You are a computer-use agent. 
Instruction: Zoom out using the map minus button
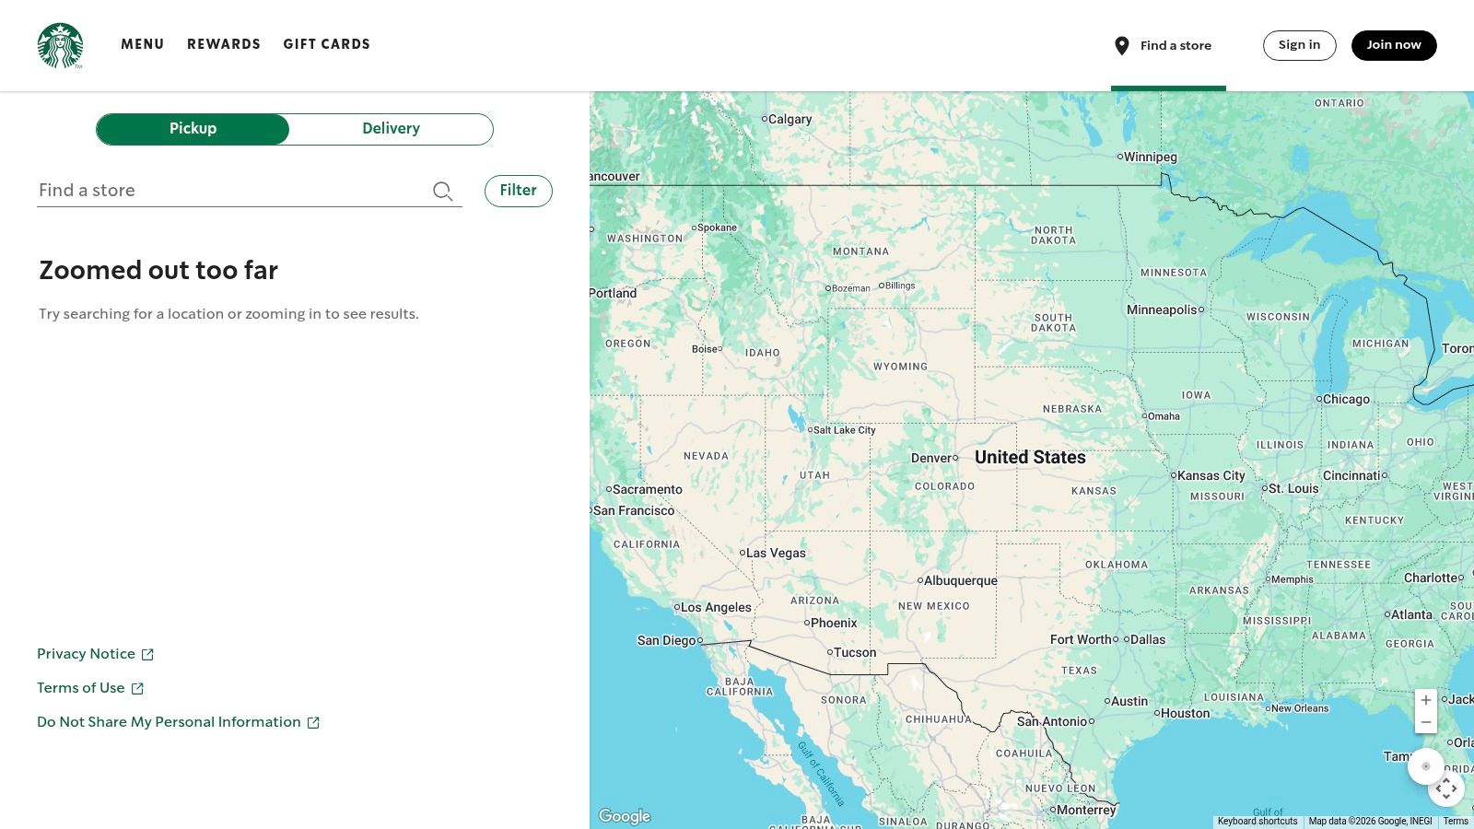coord(1426,722)
